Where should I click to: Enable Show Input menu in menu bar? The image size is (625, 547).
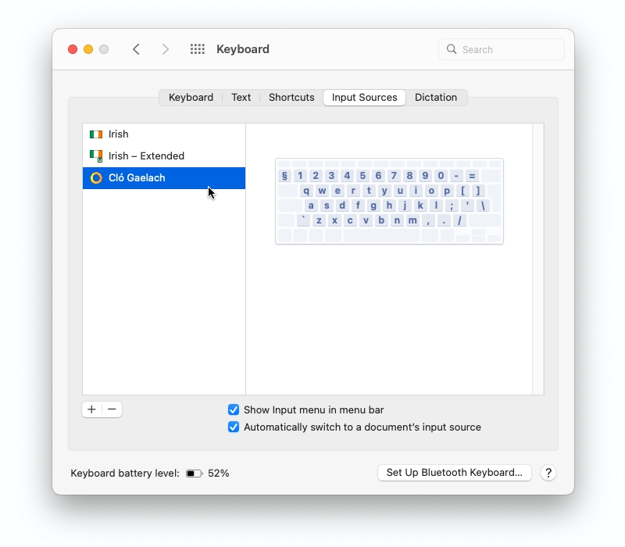coord(234,409)
